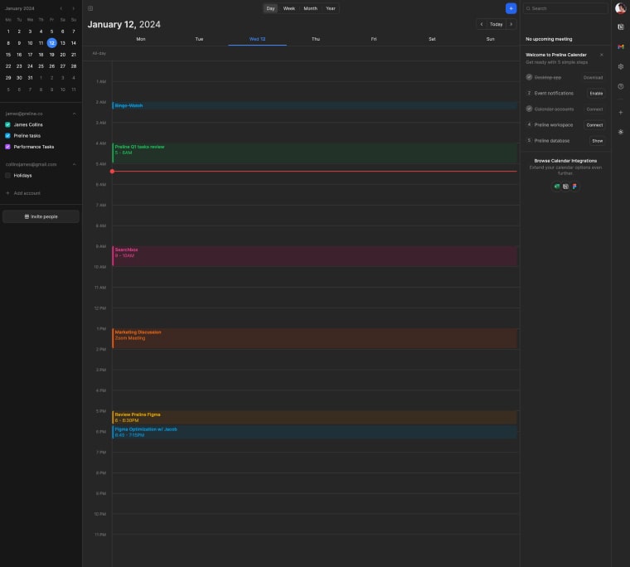Viewport: 630px width, 567px height.
Task: Open the help icon in right rail
Action: [x=620, y=86]
